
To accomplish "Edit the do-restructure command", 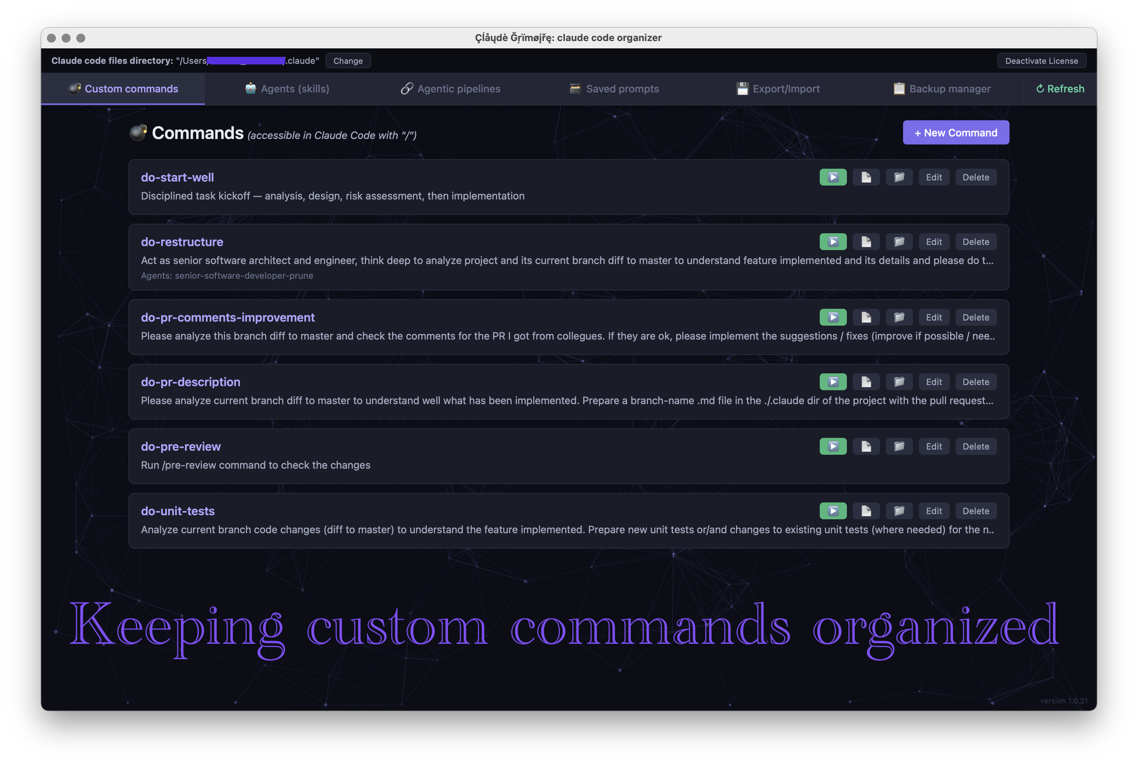I will 934,242.
